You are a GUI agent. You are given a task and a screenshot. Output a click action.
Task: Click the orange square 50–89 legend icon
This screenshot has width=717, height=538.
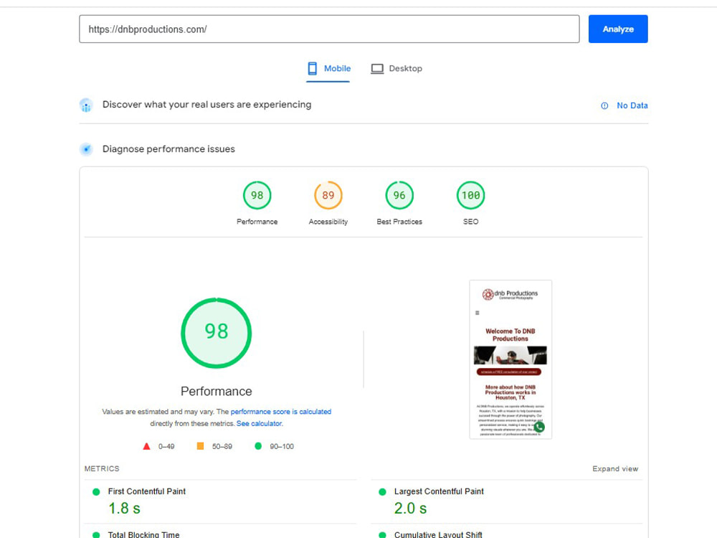[x=200, y=446]
